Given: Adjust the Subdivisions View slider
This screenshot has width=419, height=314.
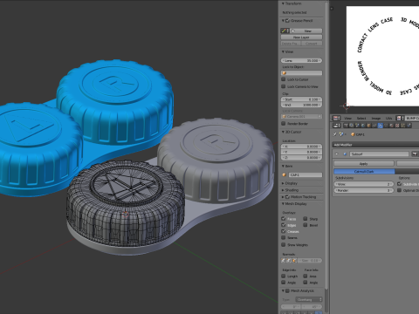Looking at the screenshot, I should 364,184.
